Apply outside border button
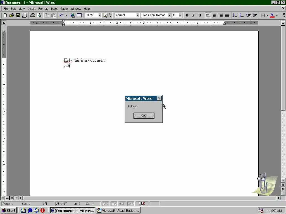This screenshot has height=214, width=286. coord(263,15)
